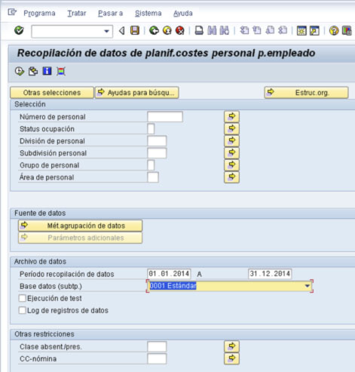Click the Get variant icon
This screenshot has height=372, width=355.
[x=33, y=72]
